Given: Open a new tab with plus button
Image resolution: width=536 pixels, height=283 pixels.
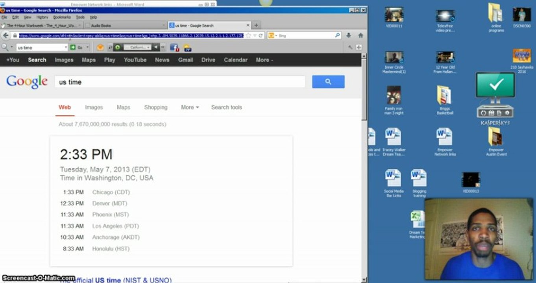Looking at the screenshot, I should [256, 25].
